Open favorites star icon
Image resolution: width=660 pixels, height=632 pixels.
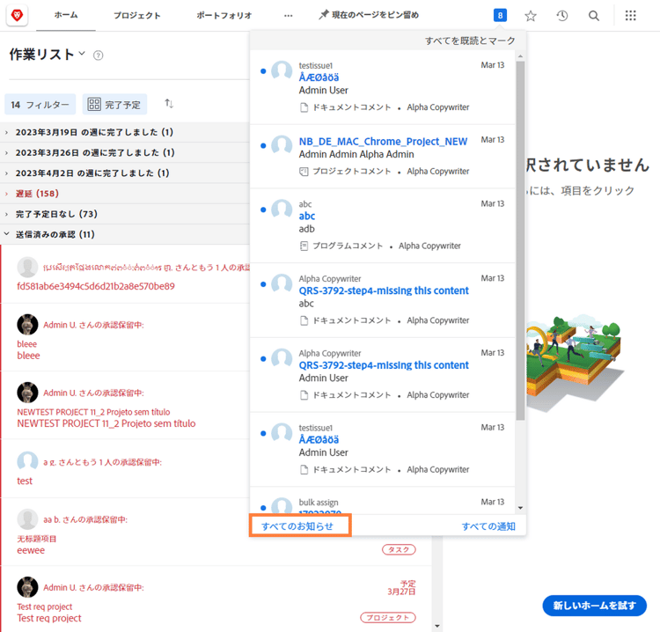pos(531,16)
